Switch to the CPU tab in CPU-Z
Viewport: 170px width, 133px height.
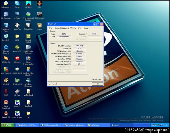[50, 28]
